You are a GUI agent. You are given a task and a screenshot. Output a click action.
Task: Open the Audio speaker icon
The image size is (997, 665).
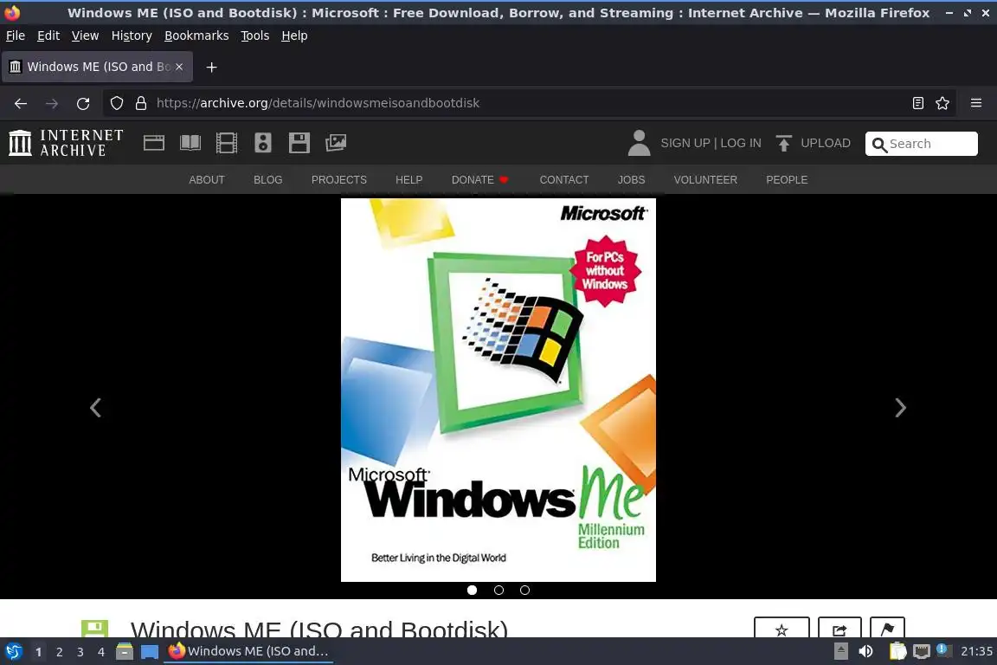262,143
